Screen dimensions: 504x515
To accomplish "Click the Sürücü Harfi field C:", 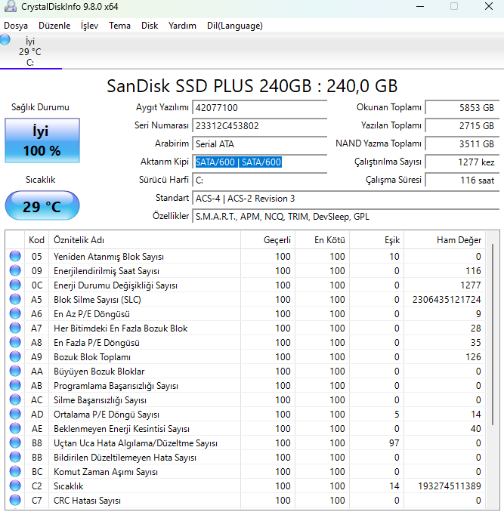I will click(x=260, y=180).
